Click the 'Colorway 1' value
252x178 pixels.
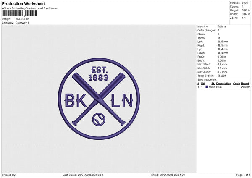pos(22,23)
